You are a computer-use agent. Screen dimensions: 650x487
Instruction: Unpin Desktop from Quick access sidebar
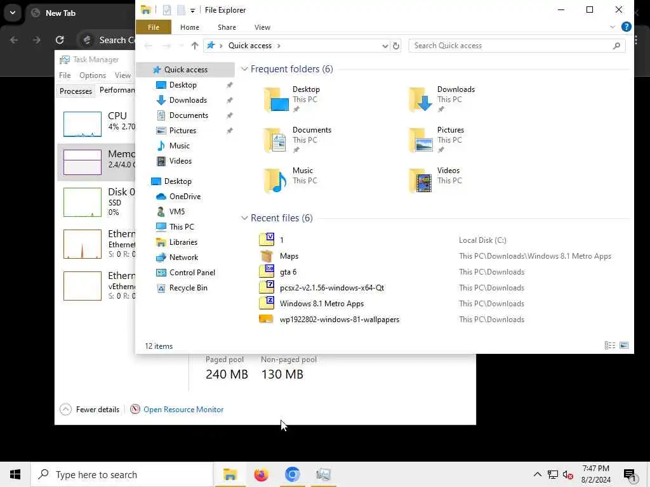point(229,85)
